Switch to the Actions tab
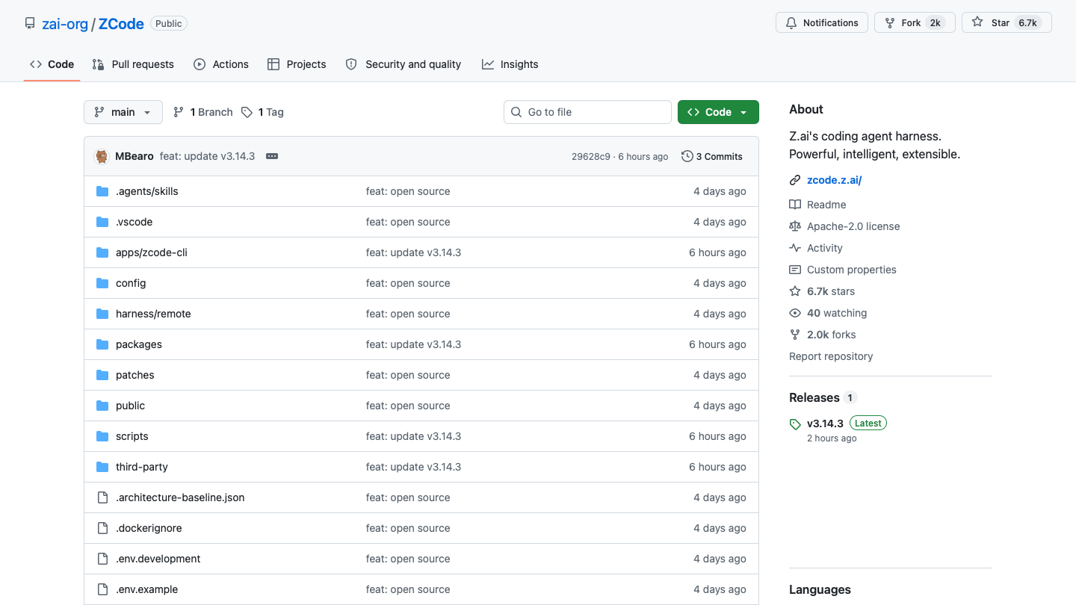Image resolution: width=1076 pixels, height=605 pixels. tap(221, 64)
